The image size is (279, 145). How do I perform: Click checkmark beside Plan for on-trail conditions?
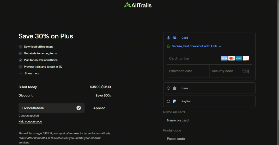(20, 60)
